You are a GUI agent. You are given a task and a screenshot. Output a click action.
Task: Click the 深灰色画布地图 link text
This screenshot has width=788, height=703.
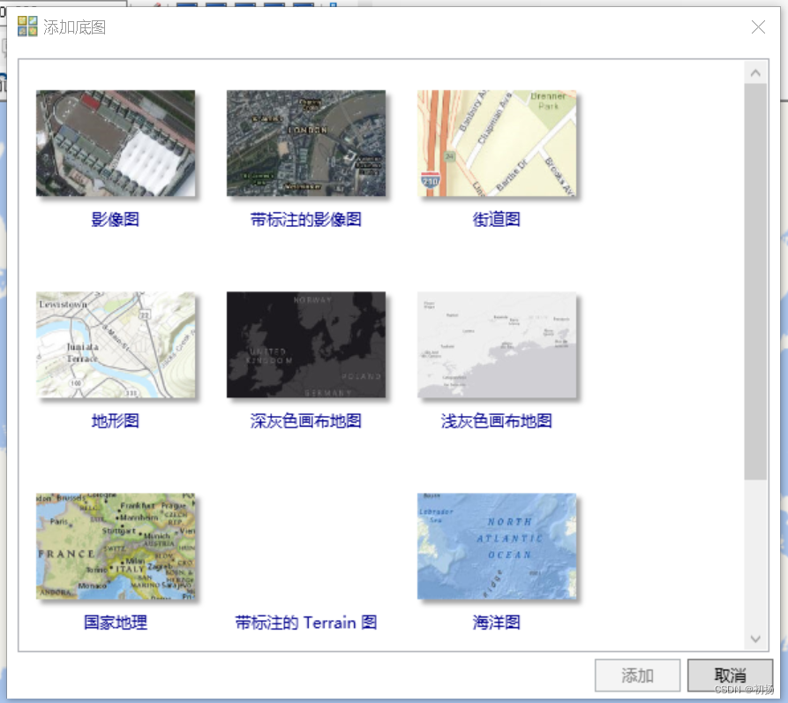[305, 421]
